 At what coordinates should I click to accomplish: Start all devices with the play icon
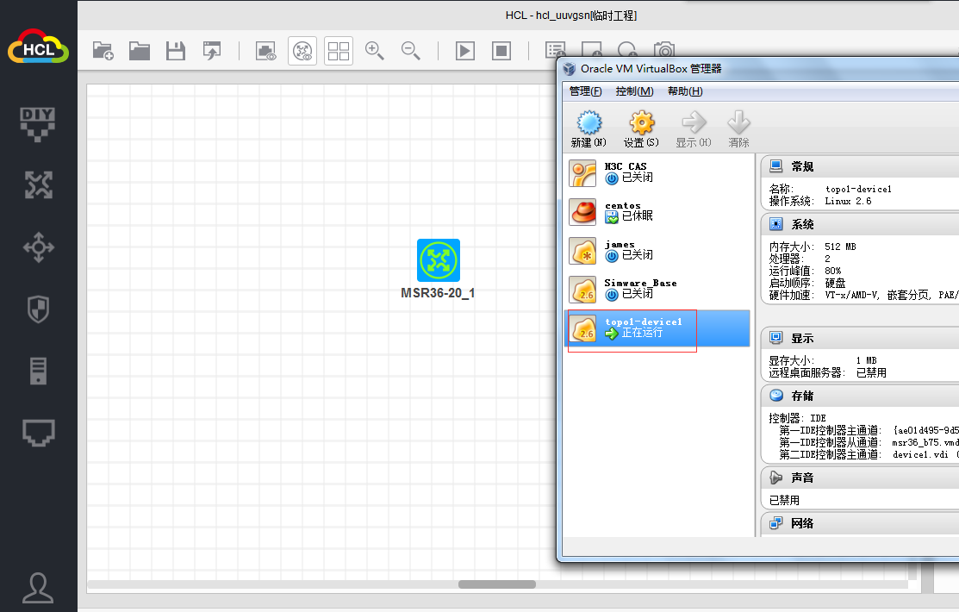click(x=464, y=51)
